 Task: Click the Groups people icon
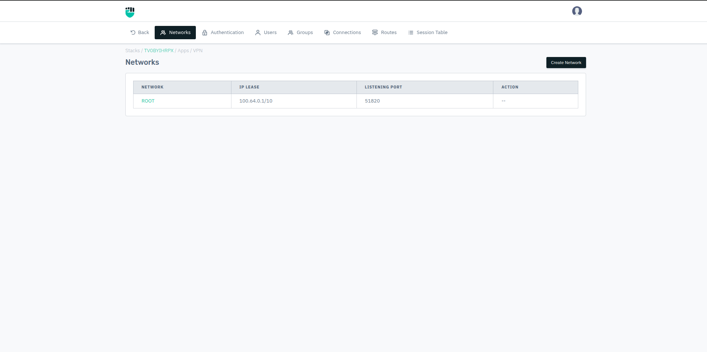(290, 33)
